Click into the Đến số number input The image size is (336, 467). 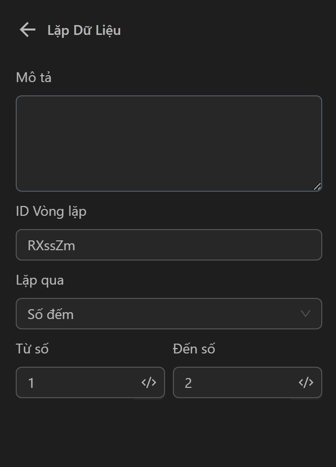[x=236, y=382]
